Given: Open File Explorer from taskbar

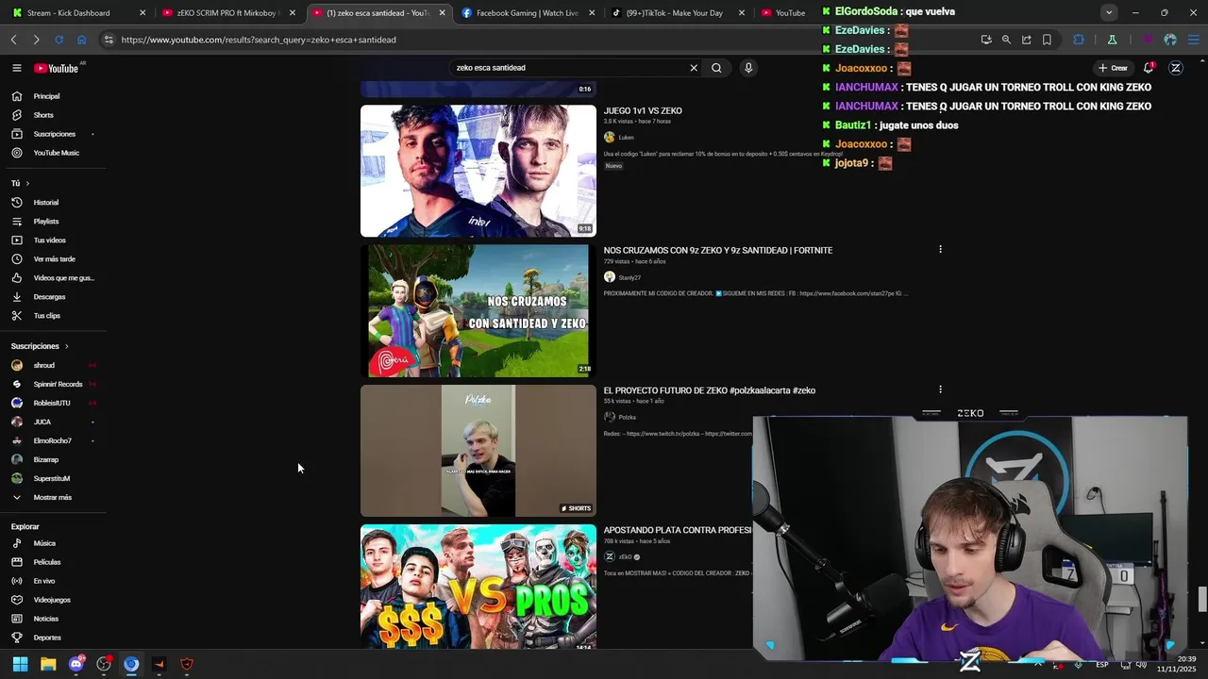Looking at the screenshot, I should point(48,664).
